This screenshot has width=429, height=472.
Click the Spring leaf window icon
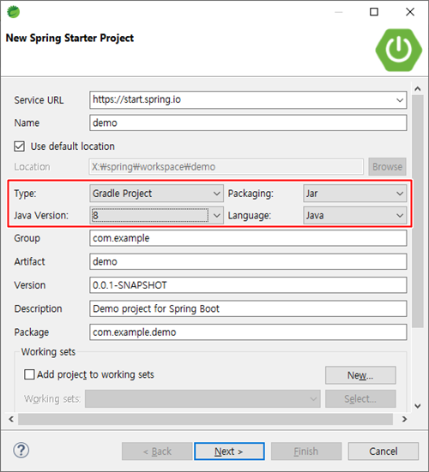(x=13, y=12)
